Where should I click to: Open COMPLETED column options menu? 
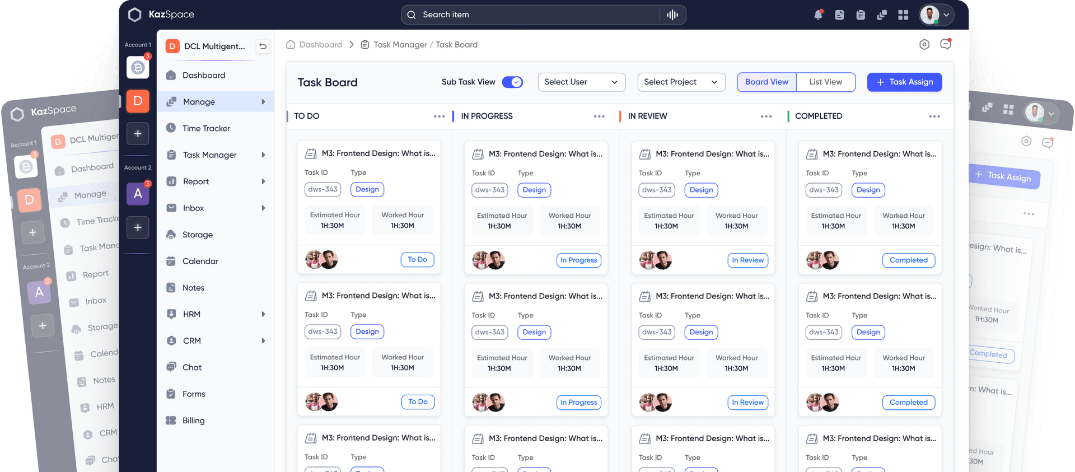click(x=934, y=116)
